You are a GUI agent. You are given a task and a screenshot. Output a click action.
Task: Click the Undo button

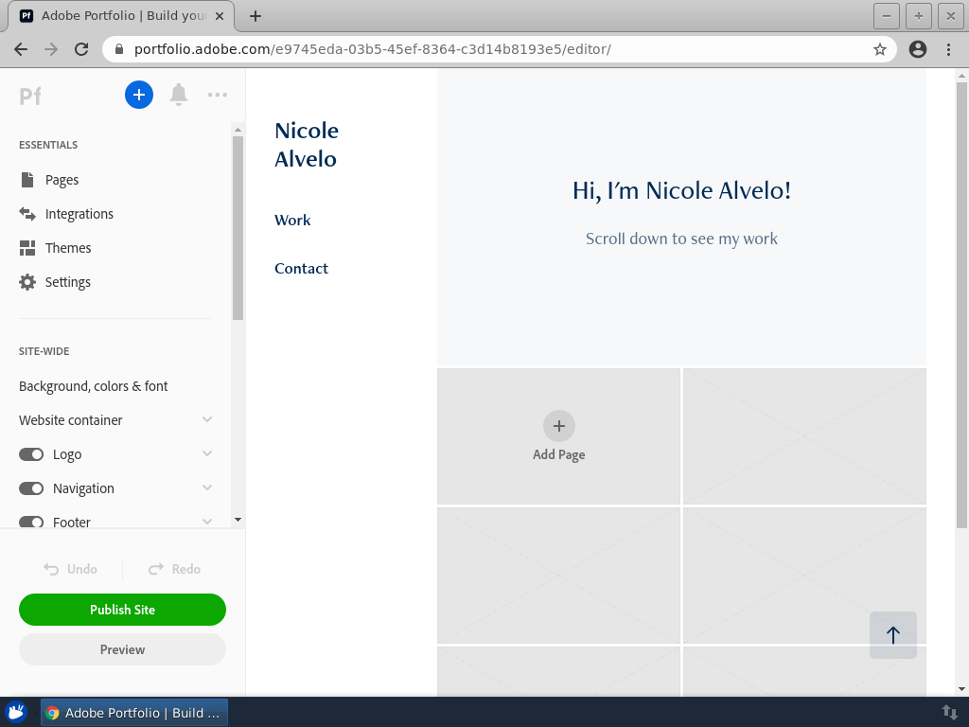70,569
